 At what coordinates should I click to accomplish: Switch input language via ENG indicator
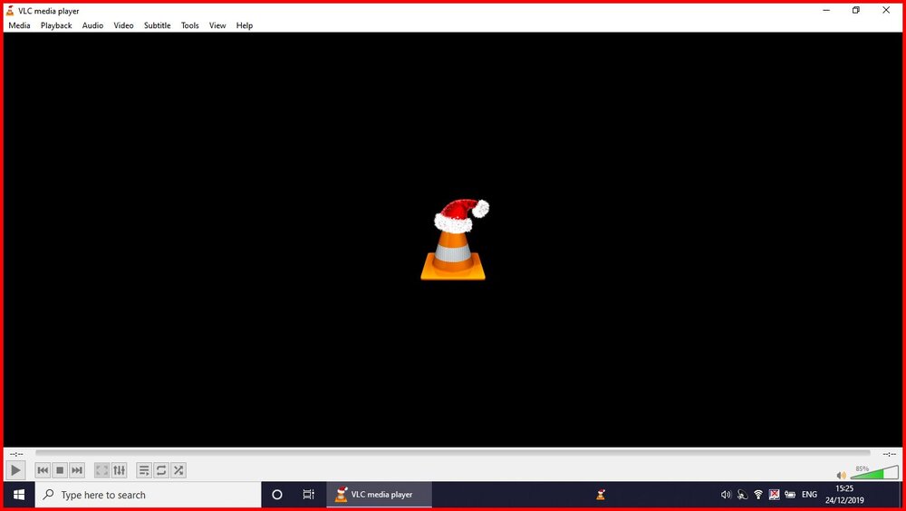(809, 495)
